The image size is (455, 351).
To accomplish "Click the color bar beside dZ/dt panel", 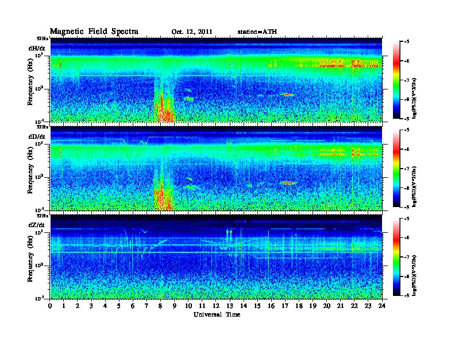I will pyautogui.click(x=396, y=257).
